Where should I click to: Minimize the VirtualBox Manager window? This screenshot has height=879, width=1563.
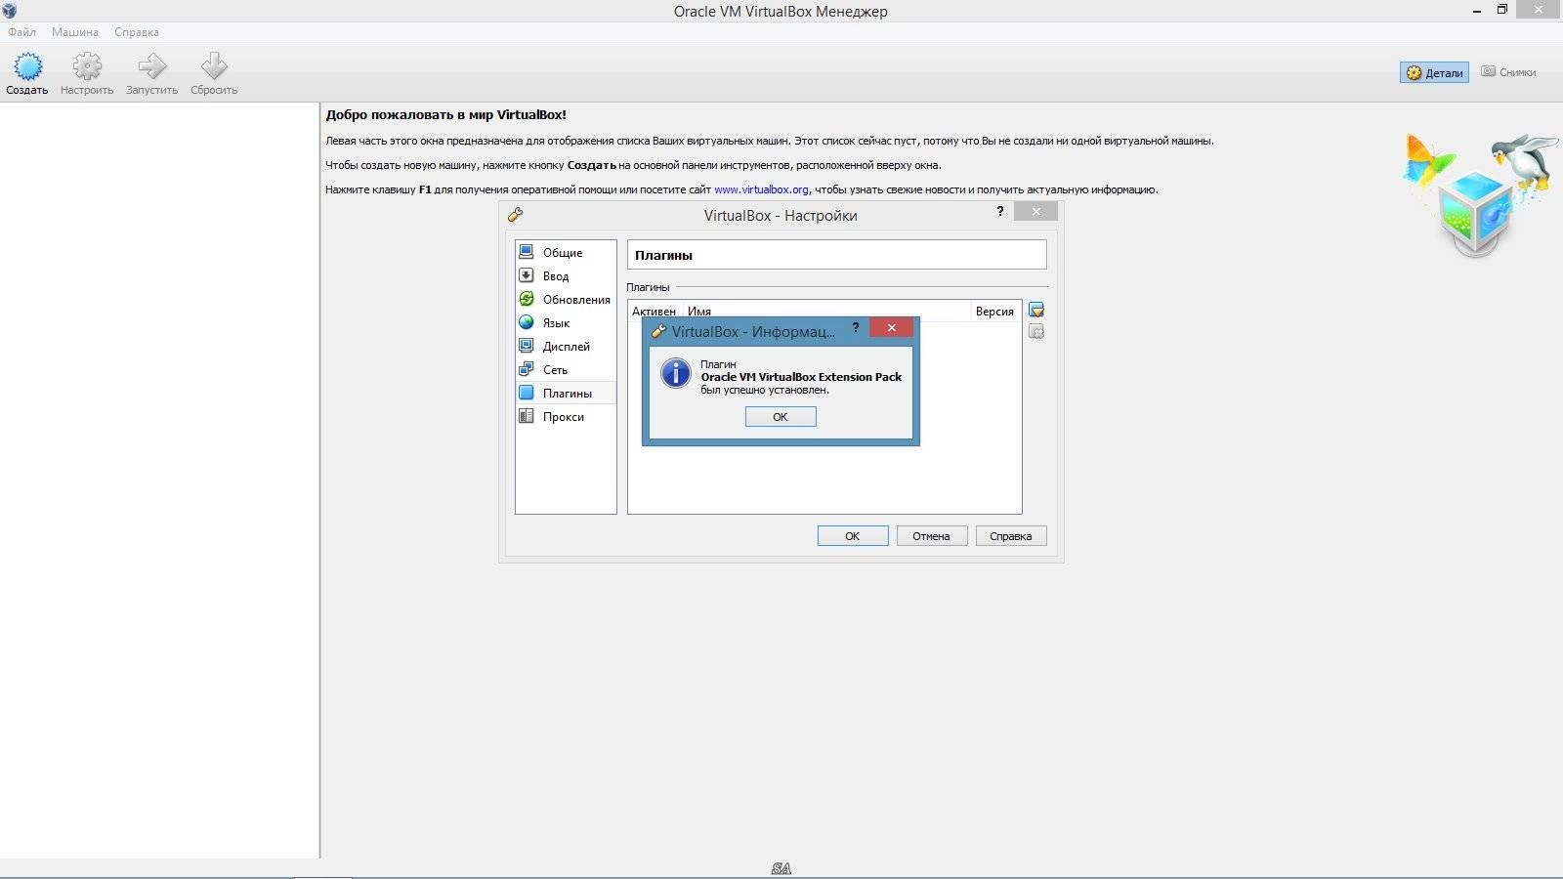coord(1476,11)
